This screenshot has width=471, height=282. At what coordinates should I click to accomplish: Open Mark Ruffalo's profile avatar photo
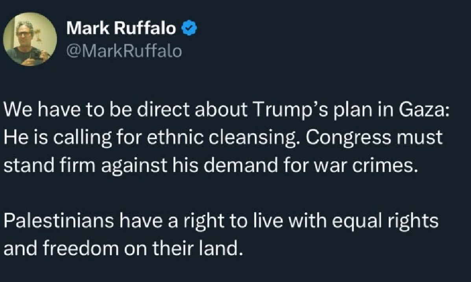pos(30,40)
